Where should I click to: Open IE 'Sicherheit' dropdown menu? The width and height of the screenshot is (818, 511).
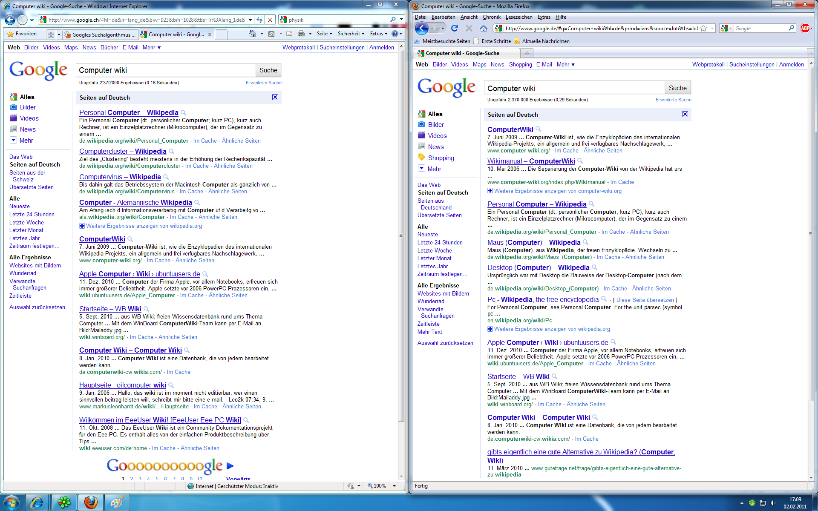351,34
